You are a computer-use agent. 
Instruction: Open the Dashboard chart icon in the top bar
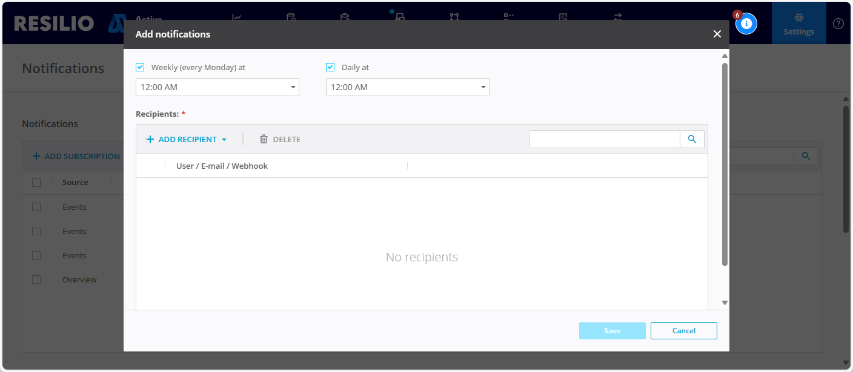(236, 18)
